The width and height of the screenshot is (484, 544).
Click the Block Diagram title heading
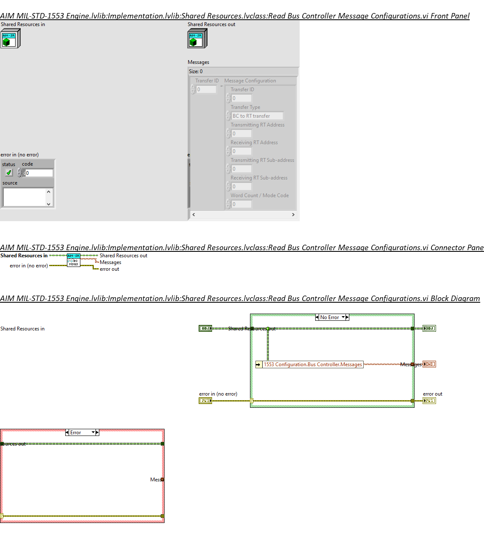point(240,298)
